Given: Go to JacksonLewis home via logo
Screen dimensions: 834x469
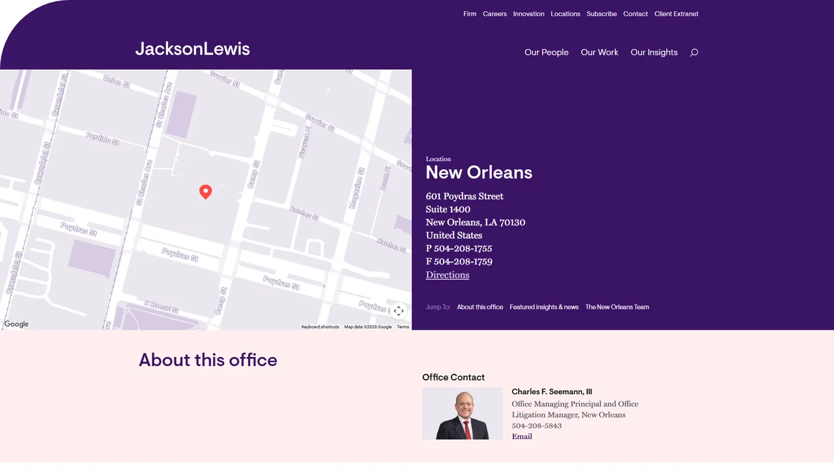Looking at the screenshot, I should pyautogui.click(x=192, y=49).
